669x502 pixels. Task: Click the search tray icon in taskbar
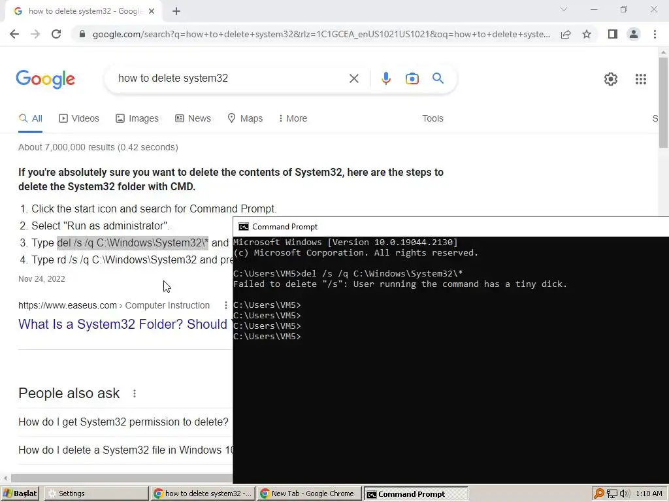[x=599, y=494]
